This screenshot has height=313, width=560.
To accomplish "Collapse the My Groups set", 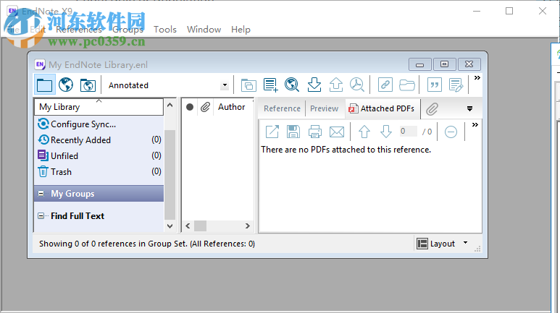I will coord(41,194).
